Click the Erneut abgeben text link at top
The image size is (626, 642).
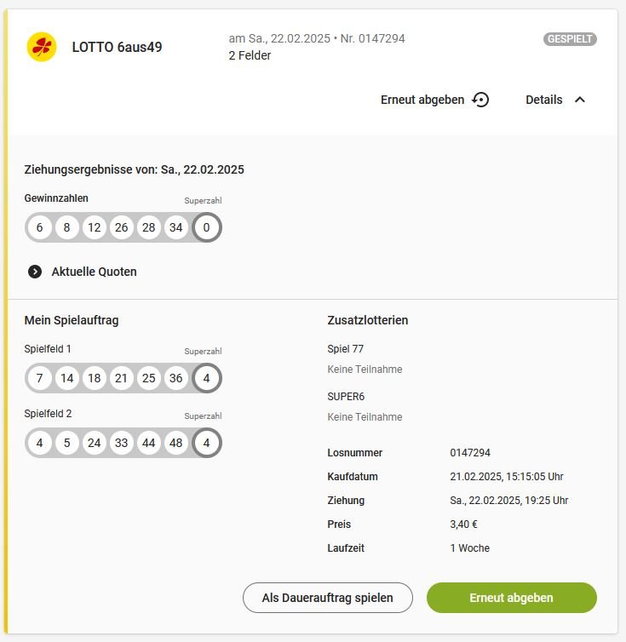[422, 100]
